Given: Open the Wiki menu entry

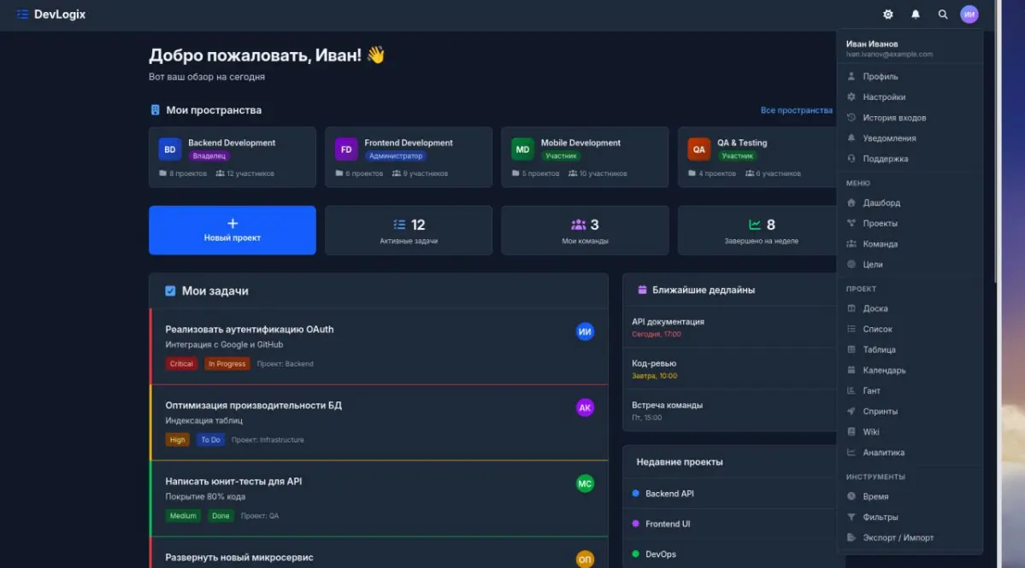Looking at the screenshot, I should click(x=910, y=432).
